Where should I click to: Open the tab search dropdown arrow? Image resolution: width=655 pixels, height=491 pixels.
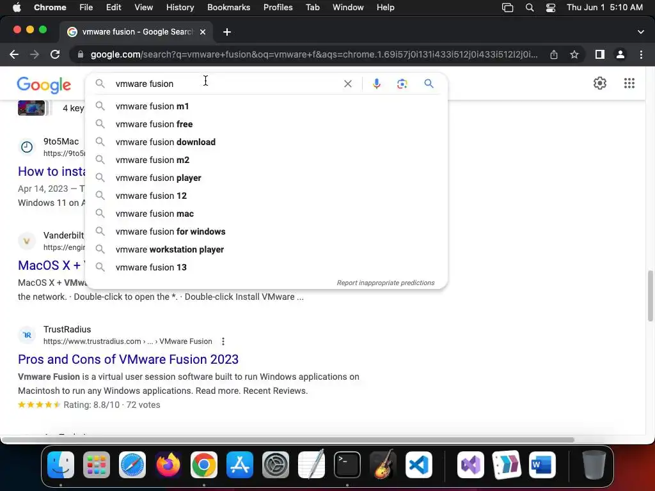pyautogui.click(x=640, y=32)
